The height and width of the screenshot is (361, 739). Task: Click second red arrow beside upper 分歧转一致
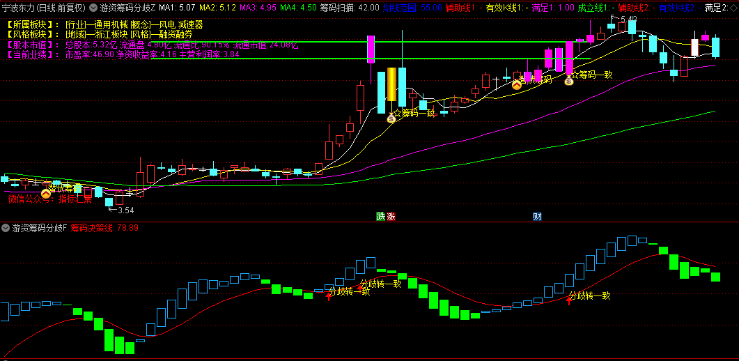[x=361, y=287]
